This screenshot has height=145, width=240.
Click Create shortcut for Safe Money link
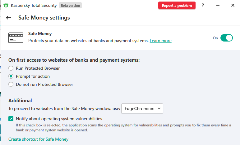pos(38,139)
